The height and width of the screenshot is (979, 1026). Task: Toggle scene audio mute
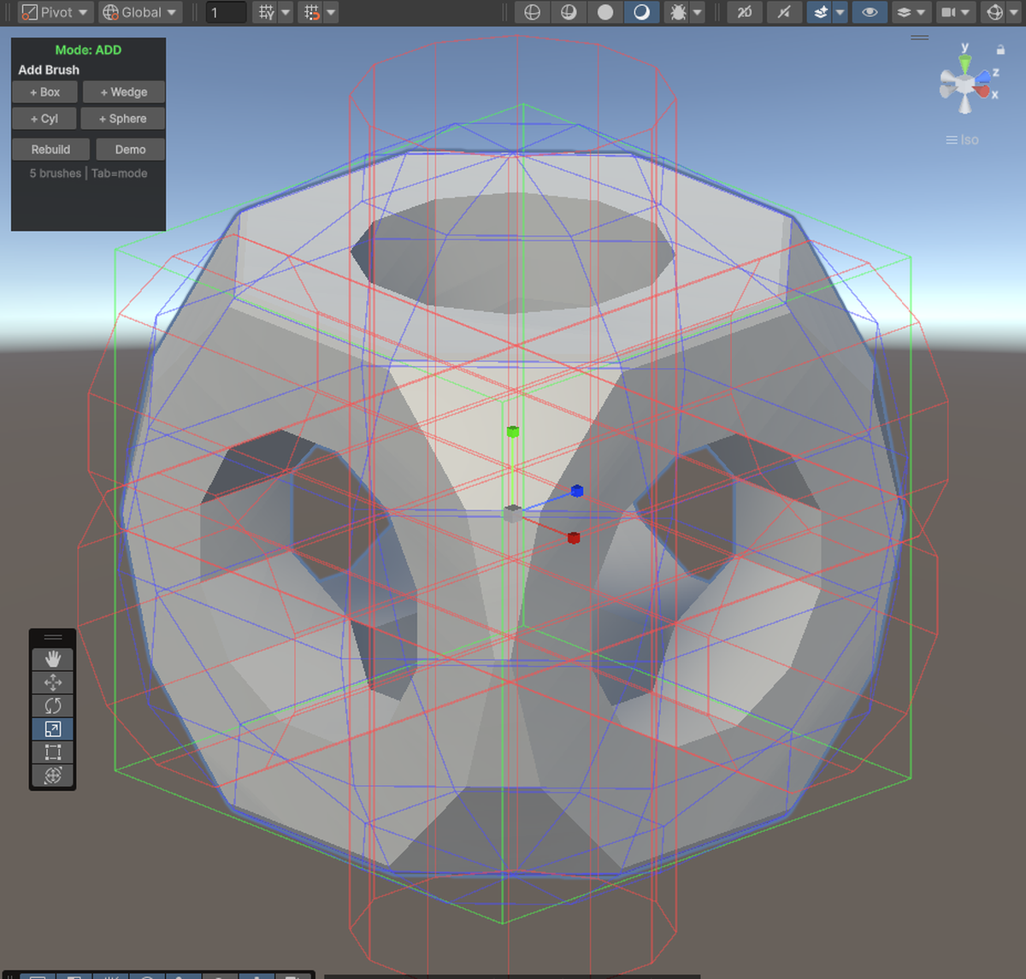click(785, 12)
